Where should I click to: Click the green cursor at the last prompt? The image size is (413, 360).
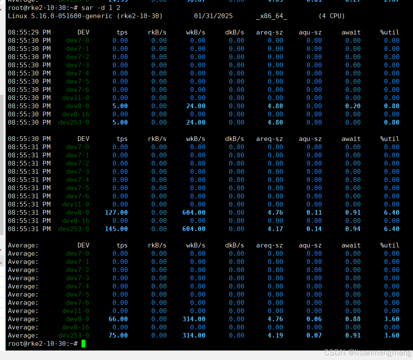84,344
